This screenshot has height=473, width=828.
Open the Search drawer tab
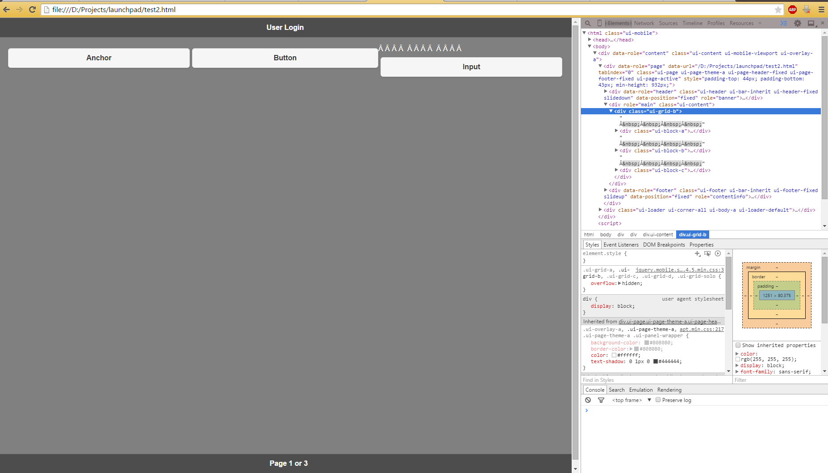(x=617, y=390)
